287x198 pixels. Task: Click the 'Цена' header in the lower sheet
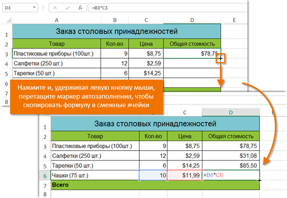[x=185, y=136]
